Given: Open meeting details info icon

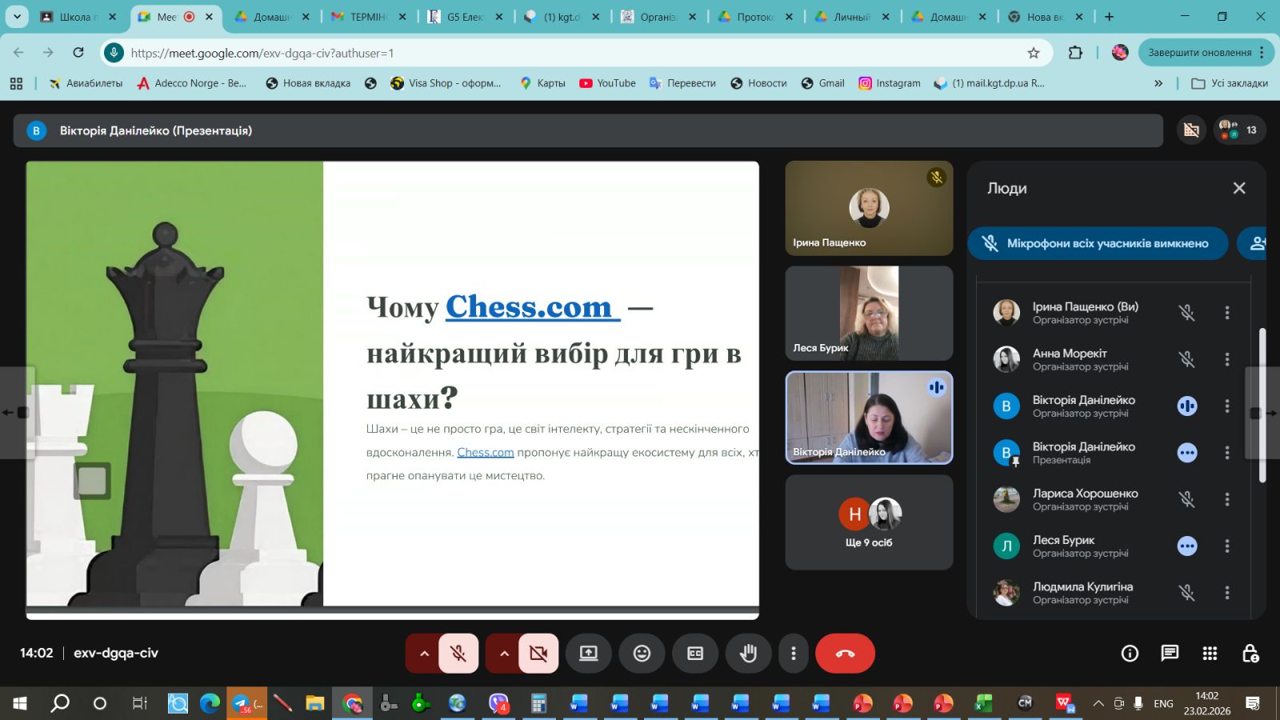Looking at the screenshot, I should pos(1130,654).
